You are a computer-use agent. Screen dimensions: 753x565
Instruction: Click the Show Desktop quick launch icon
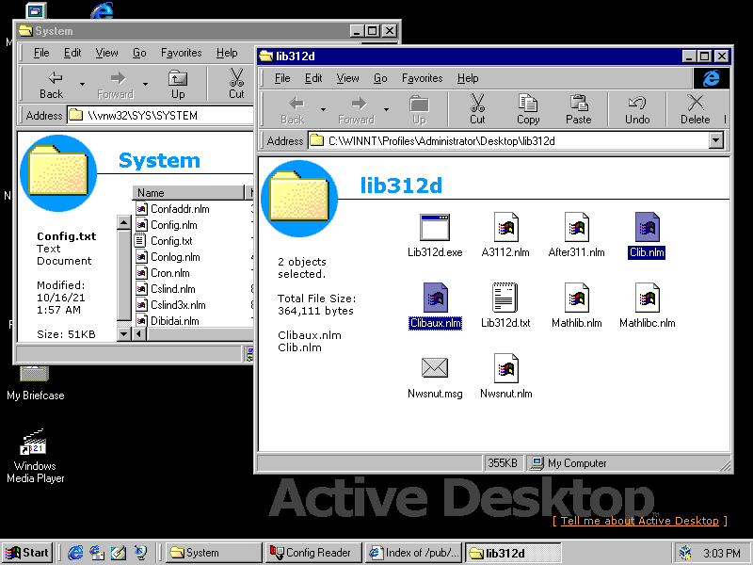coord(119,553)
